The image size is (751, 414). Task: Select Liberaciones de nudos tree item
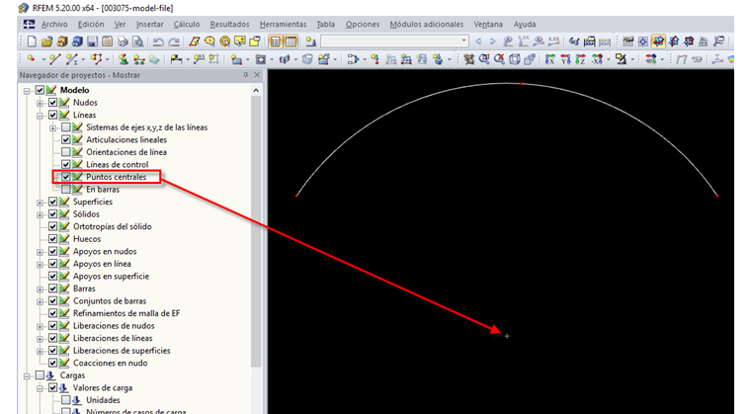coord(114,325)
